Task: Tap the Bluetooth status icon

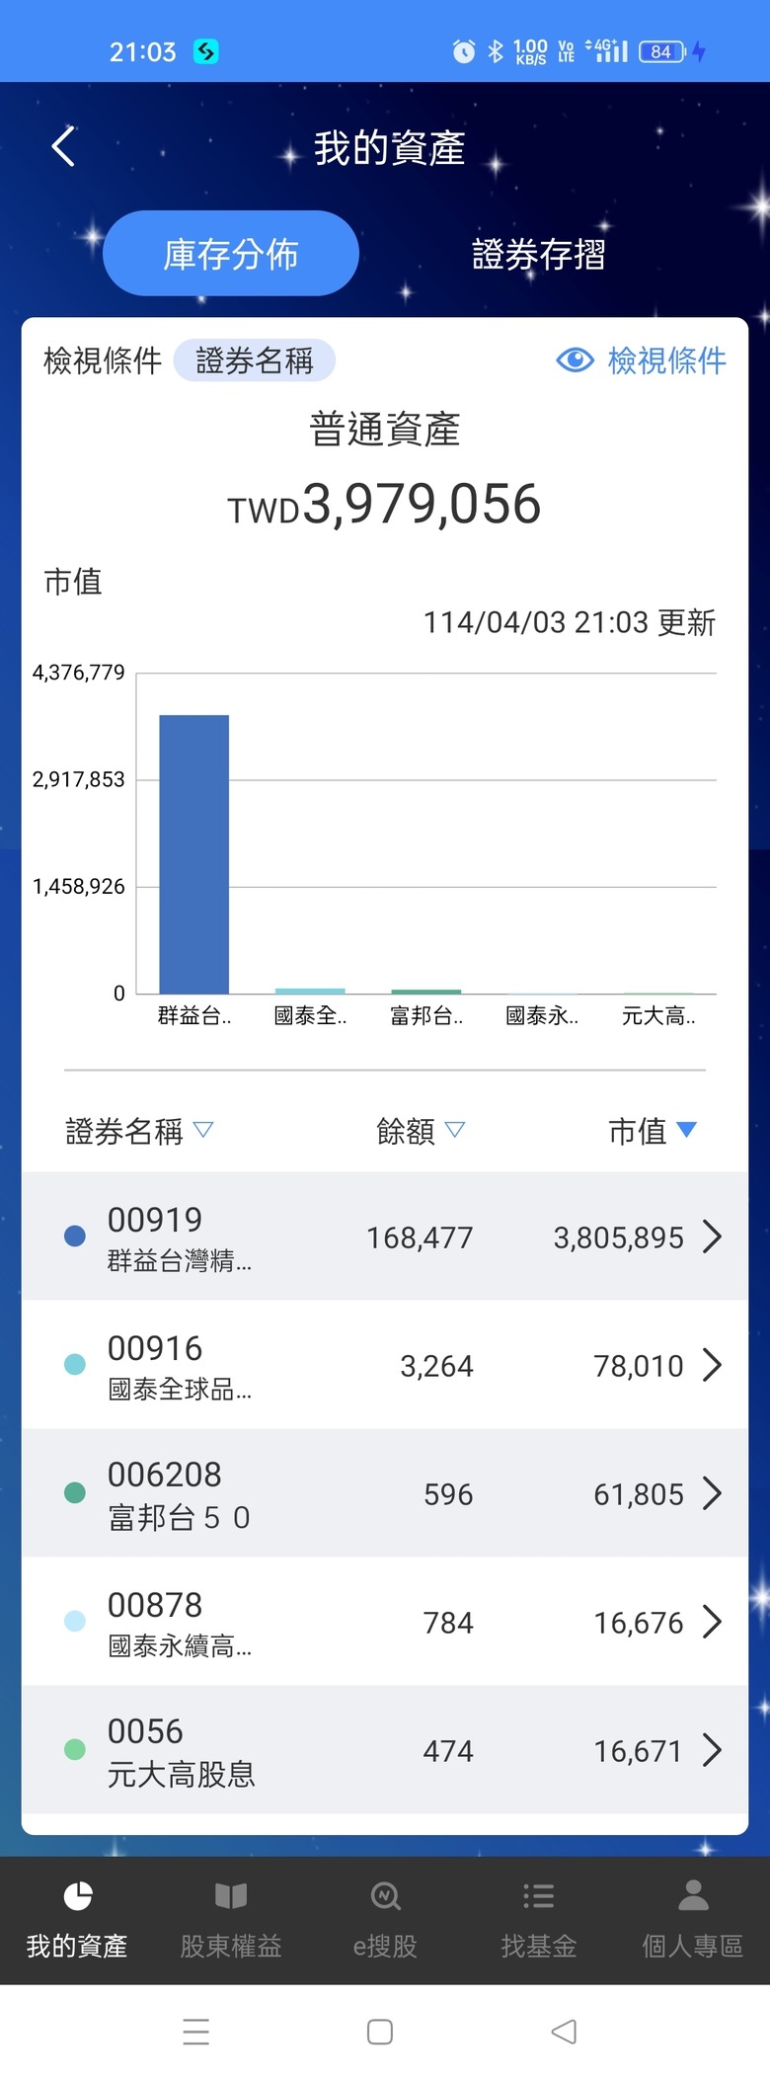Action: (x=496, y=51)
